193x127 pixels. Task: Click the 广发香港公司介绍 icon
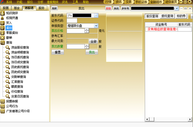point(2,111)
